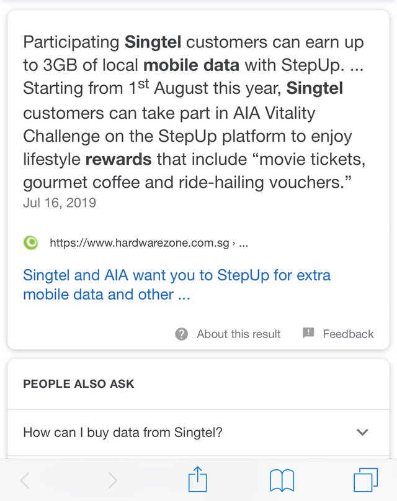Click the 'Feedback' text label
This screenshot has width=397, height=501.
coord(348,334)
